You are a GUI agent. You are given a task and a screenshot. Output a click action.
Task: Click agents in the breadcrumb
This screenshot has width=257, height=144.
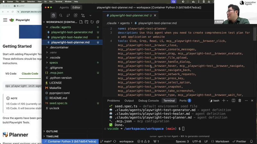pos(125,23)
